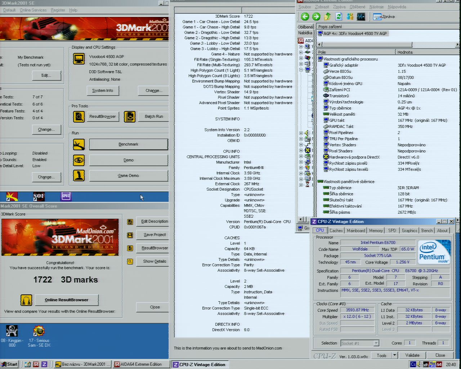This screenshot has width=461, height=369.
Task: Click the DirectX tree icon in AIDA64 sidebar
Action: point(307,150)
